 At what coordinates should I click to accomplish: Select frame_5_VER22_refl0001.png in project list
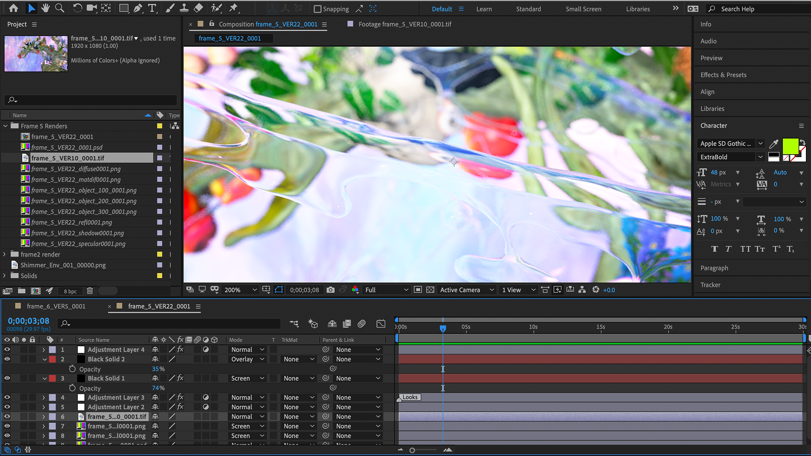[71, 222]
